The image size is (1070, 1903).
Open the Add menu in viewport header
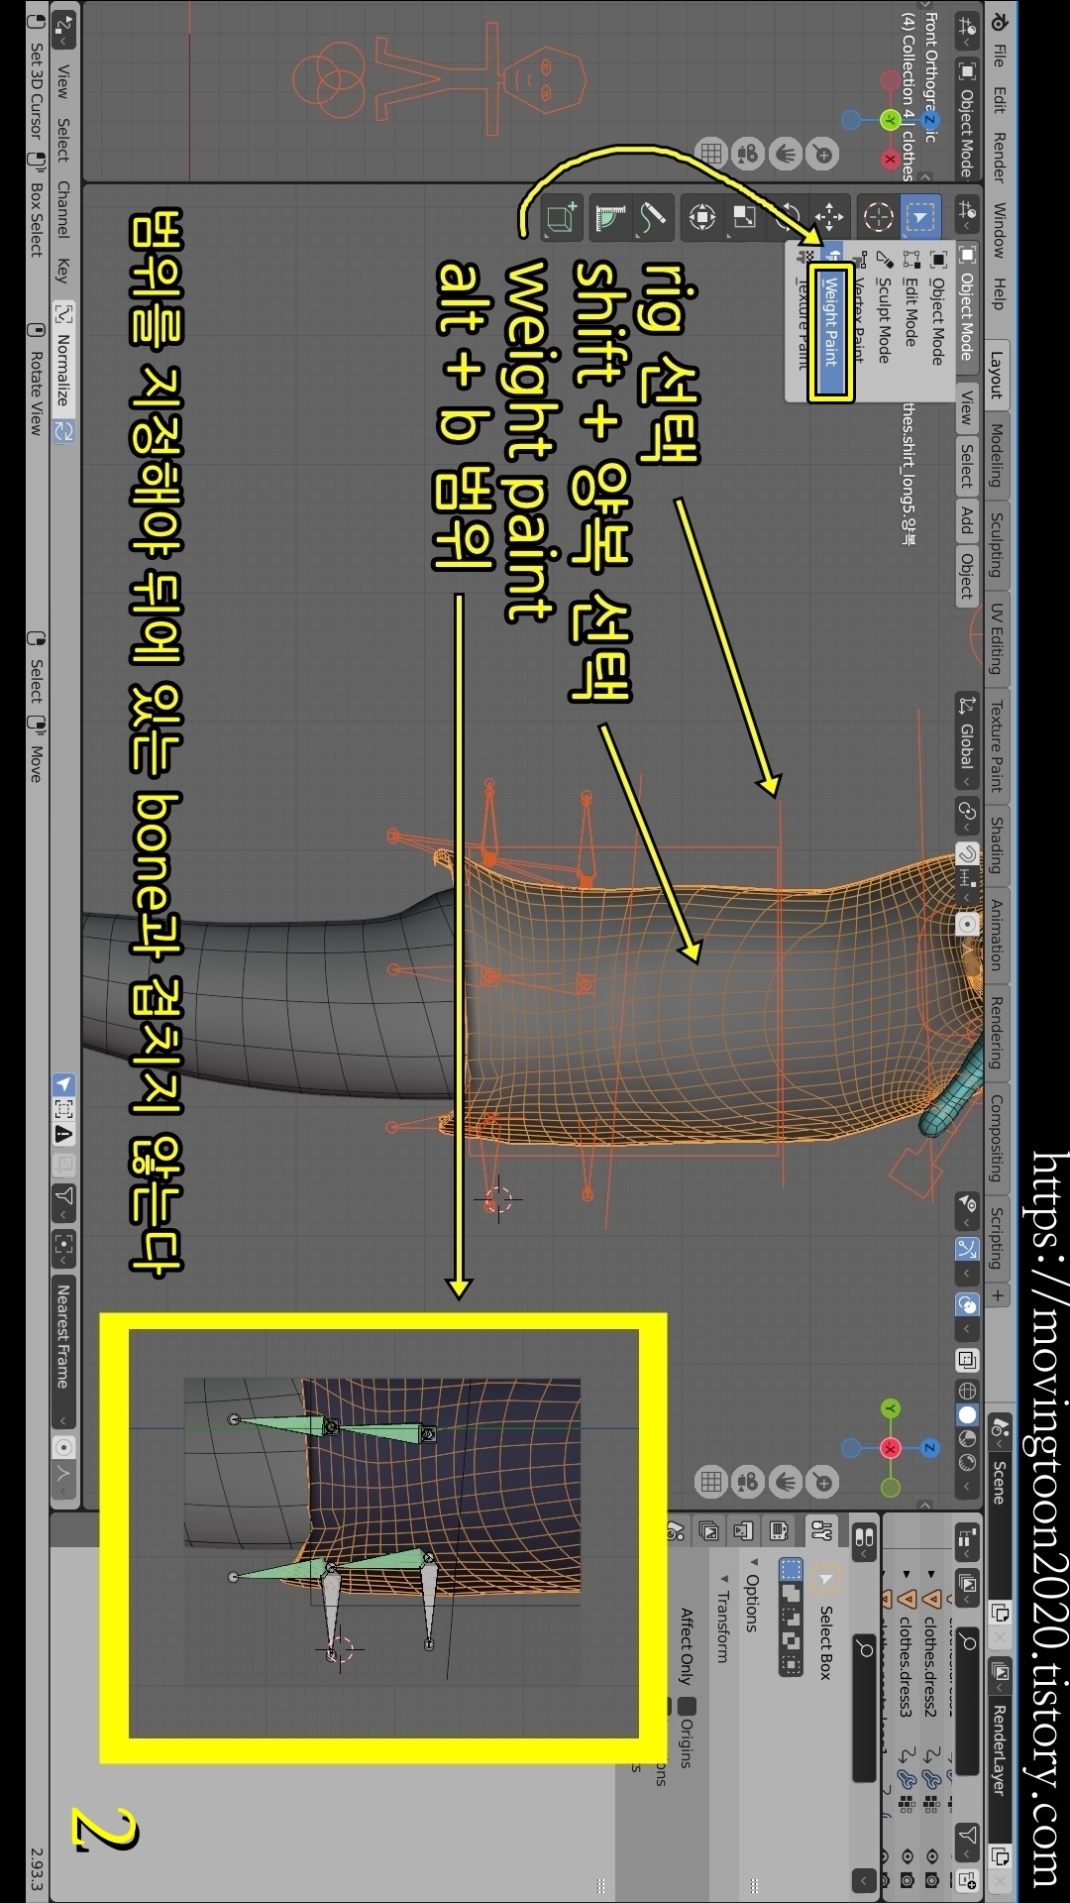[967, 519]
